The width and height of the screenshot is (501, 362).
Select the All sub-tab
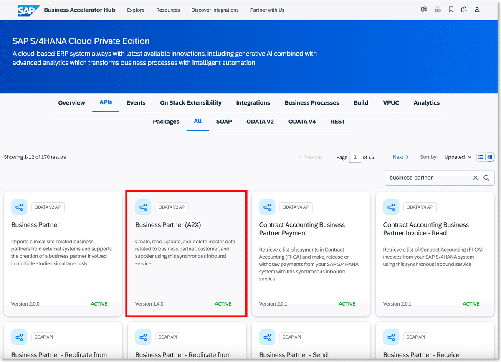coord(198,121)
